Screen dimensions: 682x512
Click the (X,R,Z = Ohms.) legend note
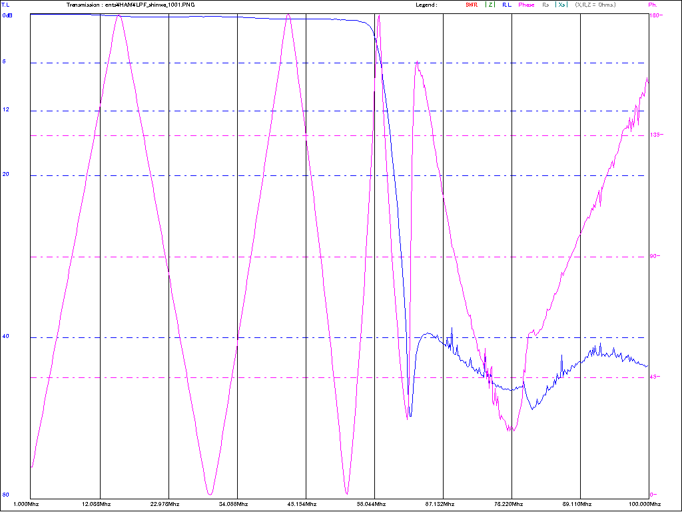(595, 5)
